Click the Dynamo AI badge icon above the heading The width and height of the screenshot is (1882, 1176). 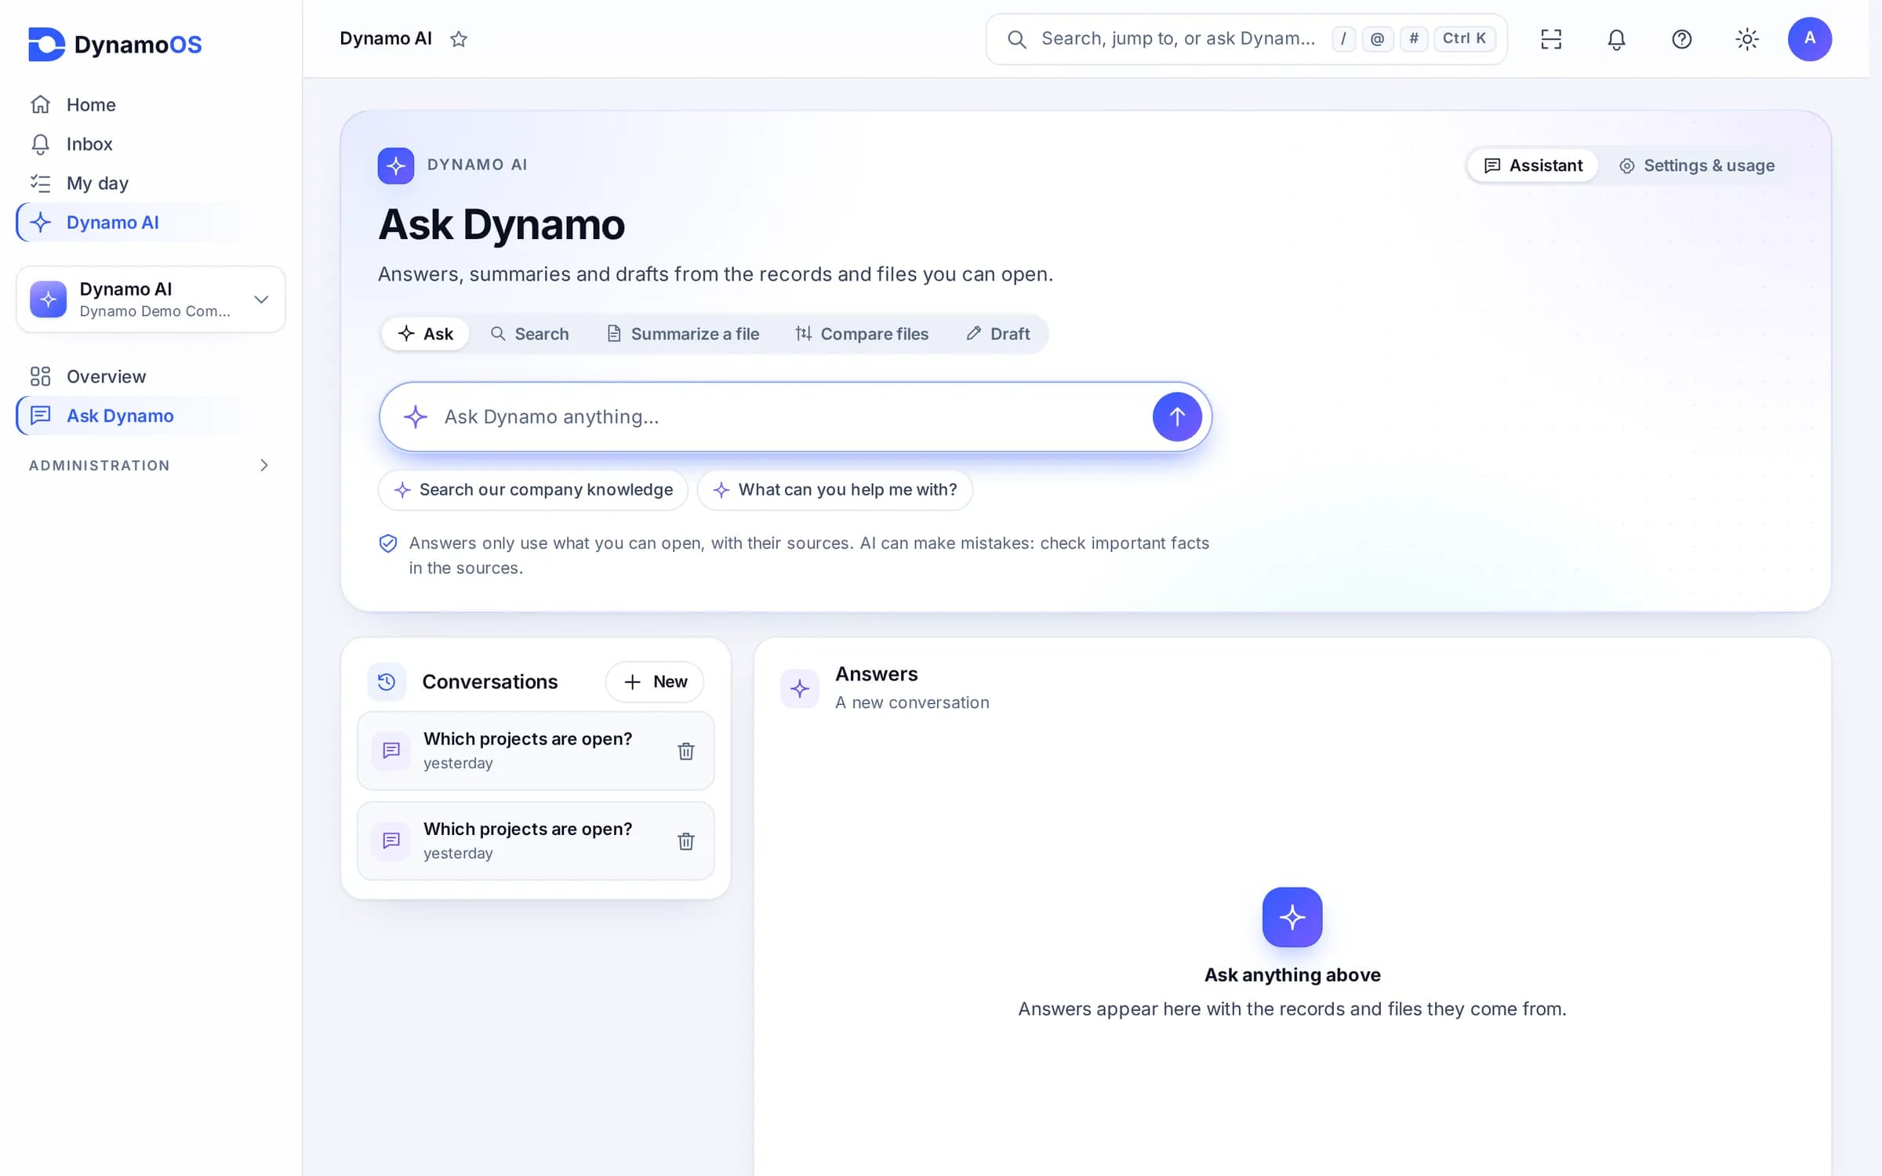396,165
